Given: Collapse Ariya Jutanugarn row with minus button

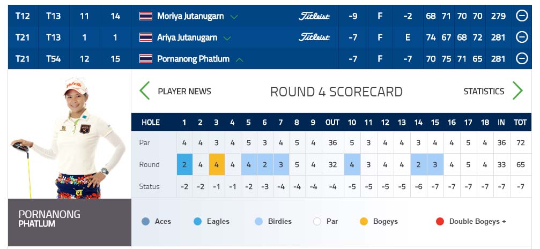Looking at the screenshot, I should (x=522, y=37).
